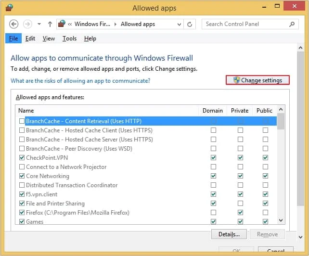Go up one folder level
Viewport: 309px width, 256px height.
coord(50,24)
